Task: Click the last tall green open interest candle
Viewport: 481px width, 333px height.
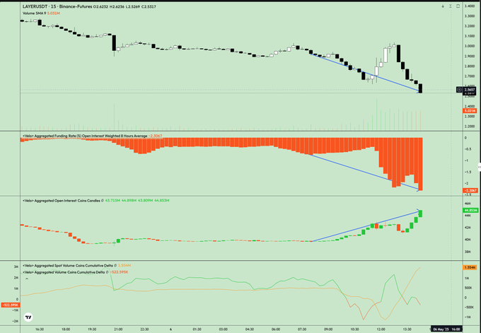Action: (421, 213)
